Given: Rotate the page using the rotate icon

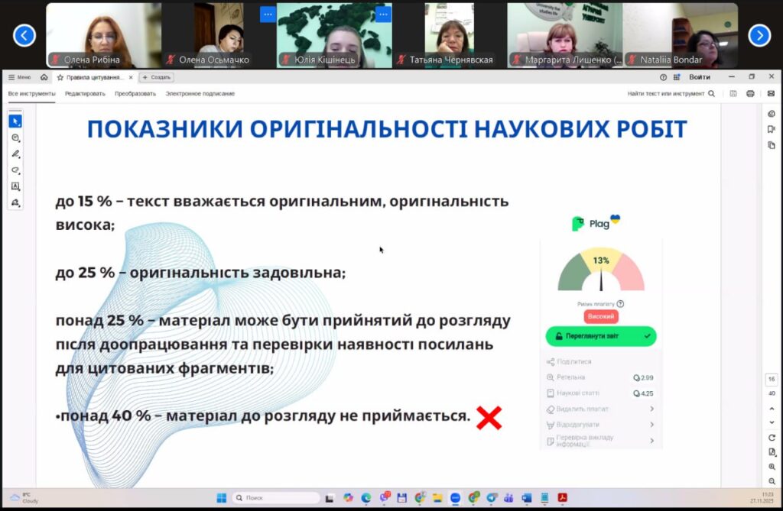Looking at the screenshot, I should point(772,437).
